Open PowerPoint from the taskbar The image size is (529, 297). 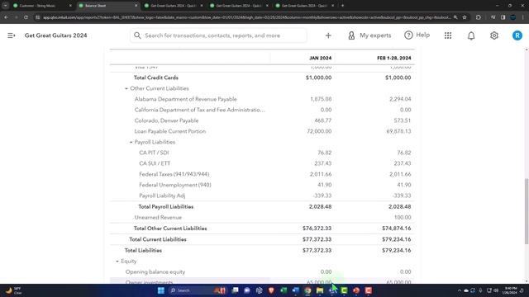click(356, 290)
